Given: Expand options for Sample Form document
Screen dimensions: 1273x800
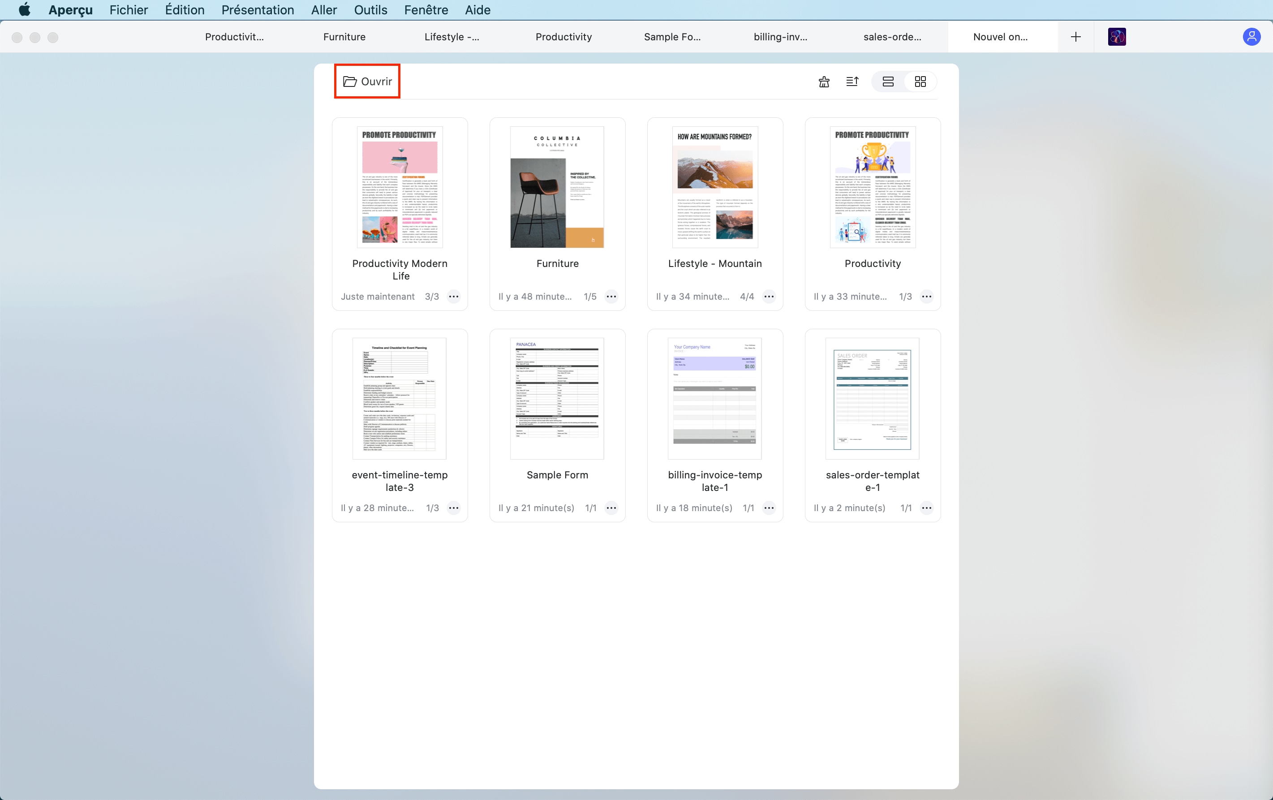Looking at the screenshot, I should [611, 508].
